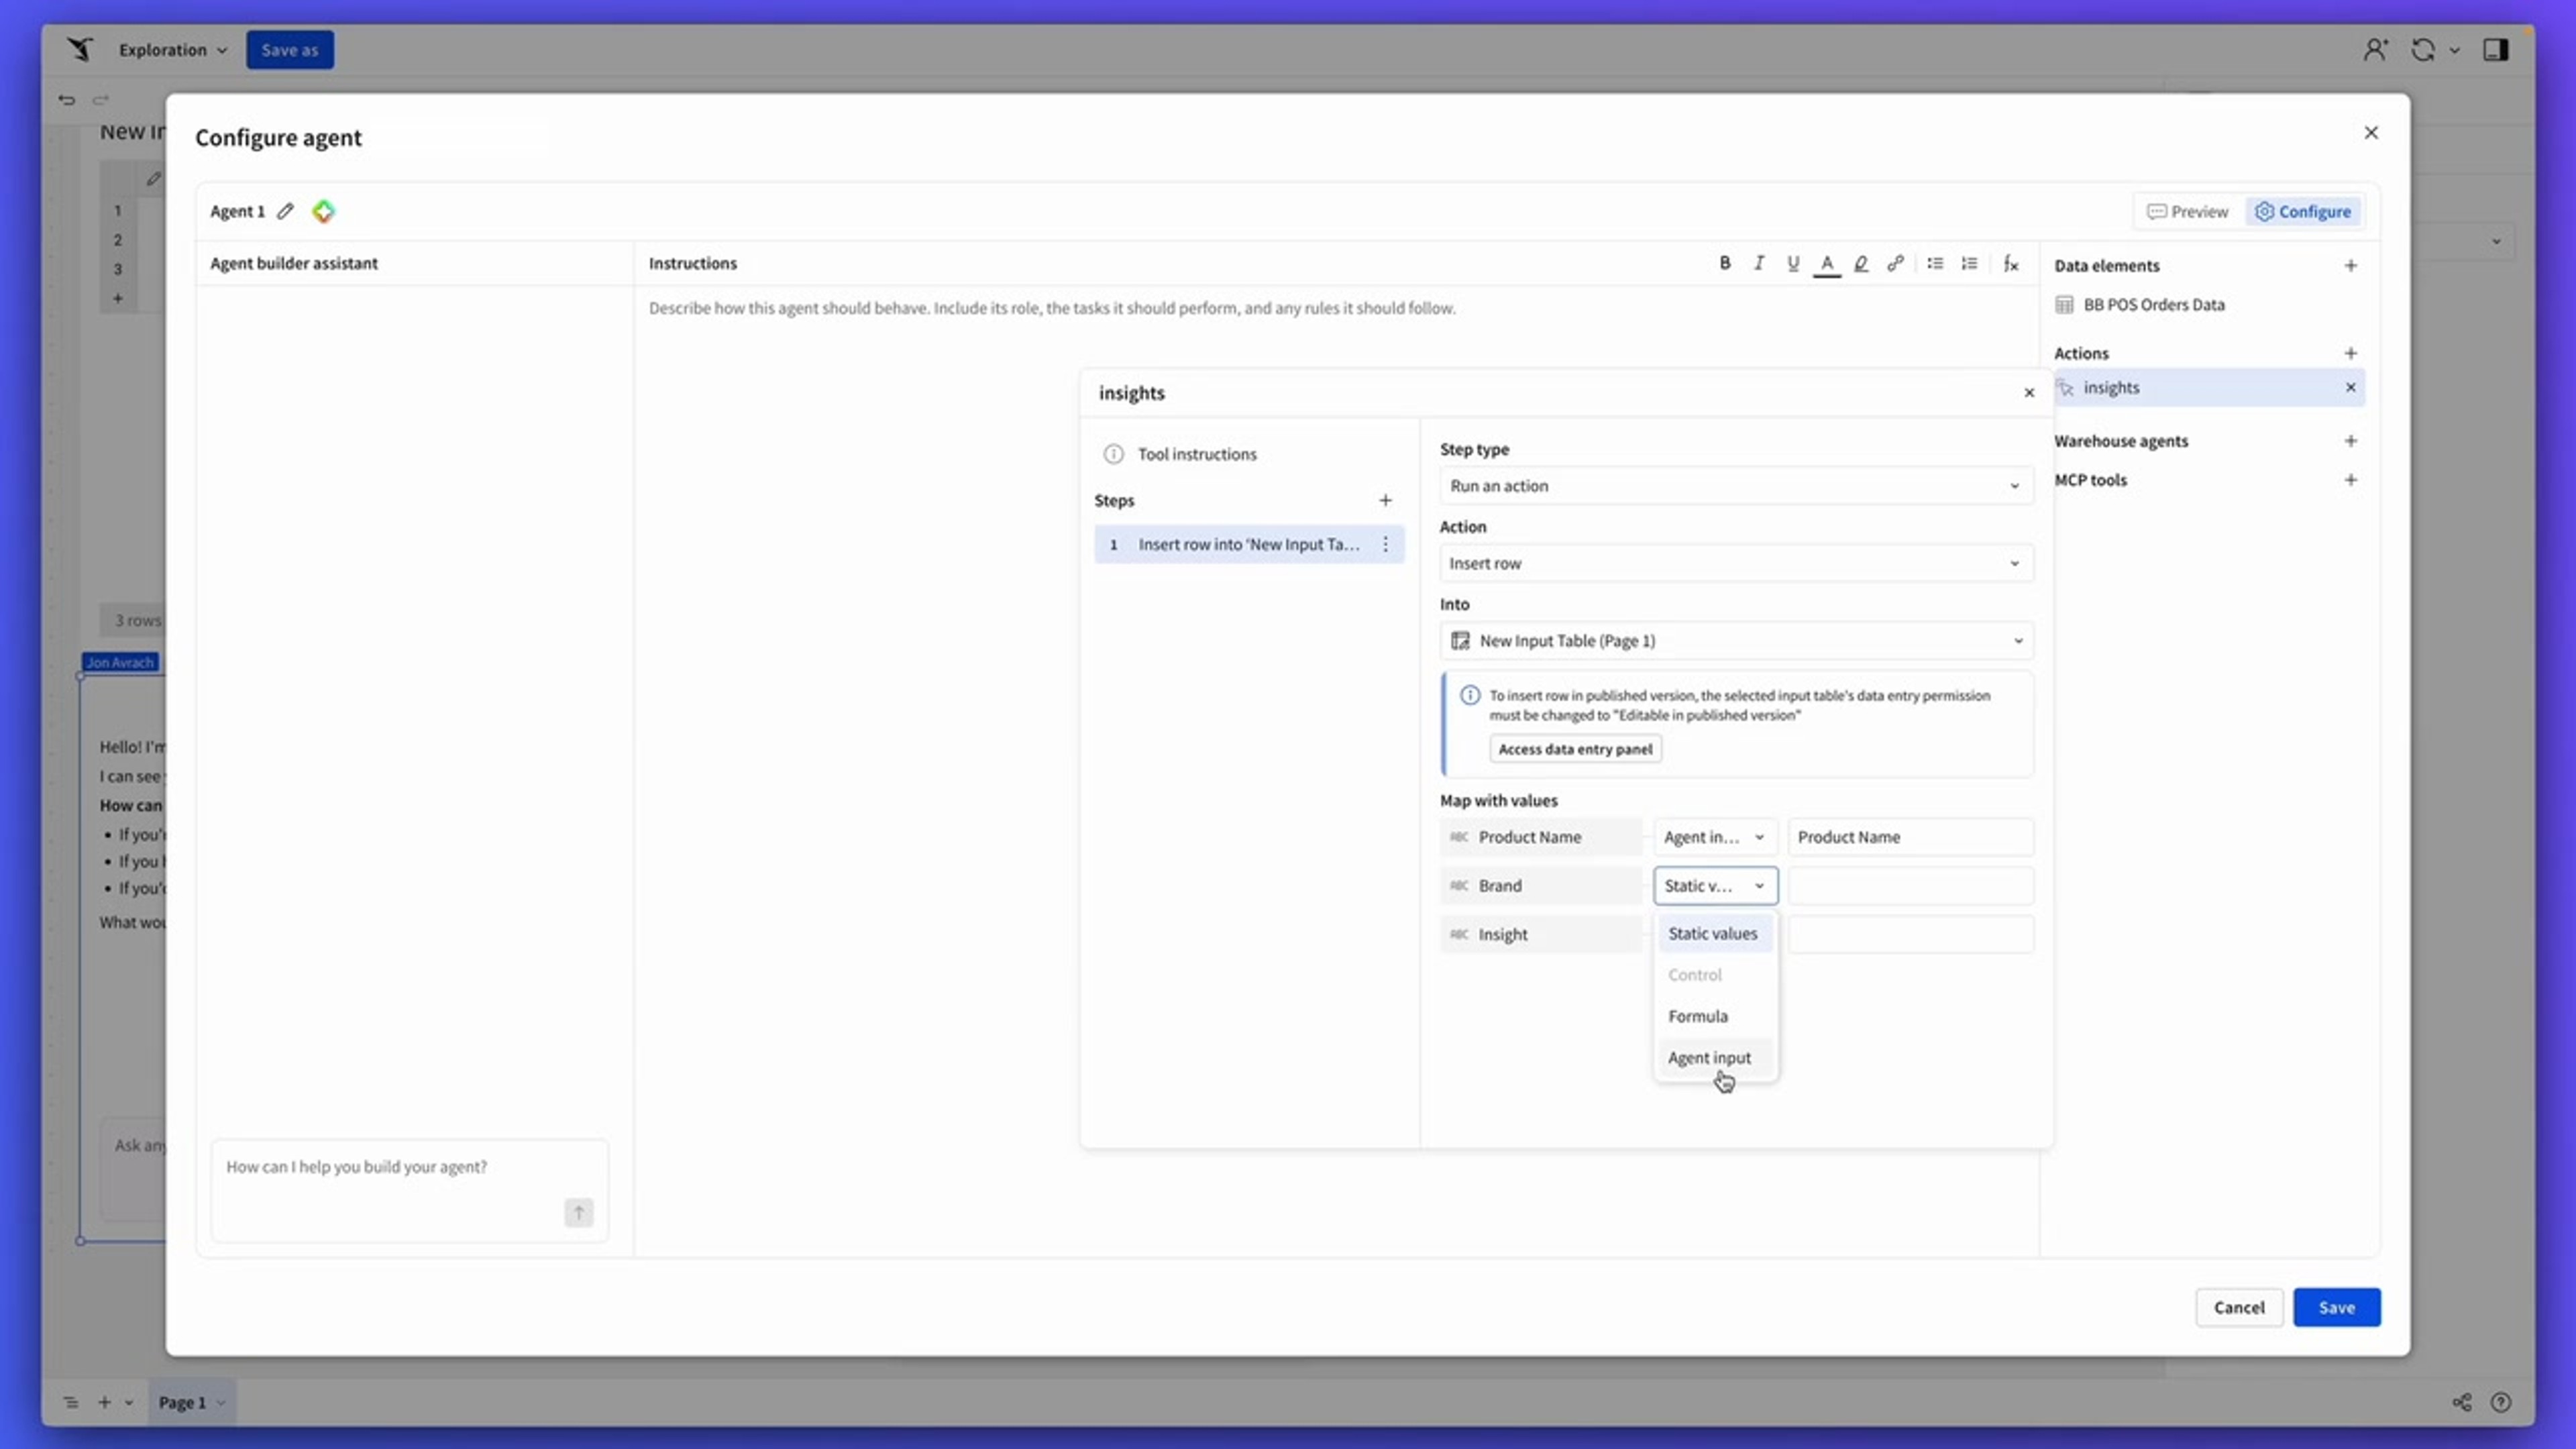This screenshot has height=1449, width=2576.
Task: Add an MCP tool
Action: point(2351,480)
